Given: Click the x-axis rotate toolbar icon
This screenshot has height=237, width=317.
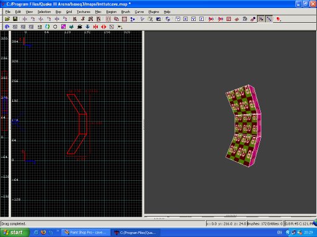Looking at the screenshot, I should tap(33, 19).
